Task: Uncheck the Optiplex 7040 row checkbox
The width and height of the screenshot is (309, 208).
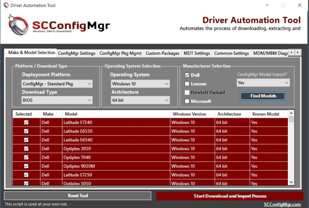Action: tap(26, 157)
